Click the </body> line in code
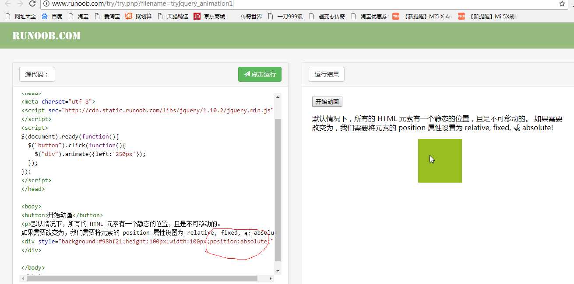This screenshot has width=574, height=284. tap(33, 267)
